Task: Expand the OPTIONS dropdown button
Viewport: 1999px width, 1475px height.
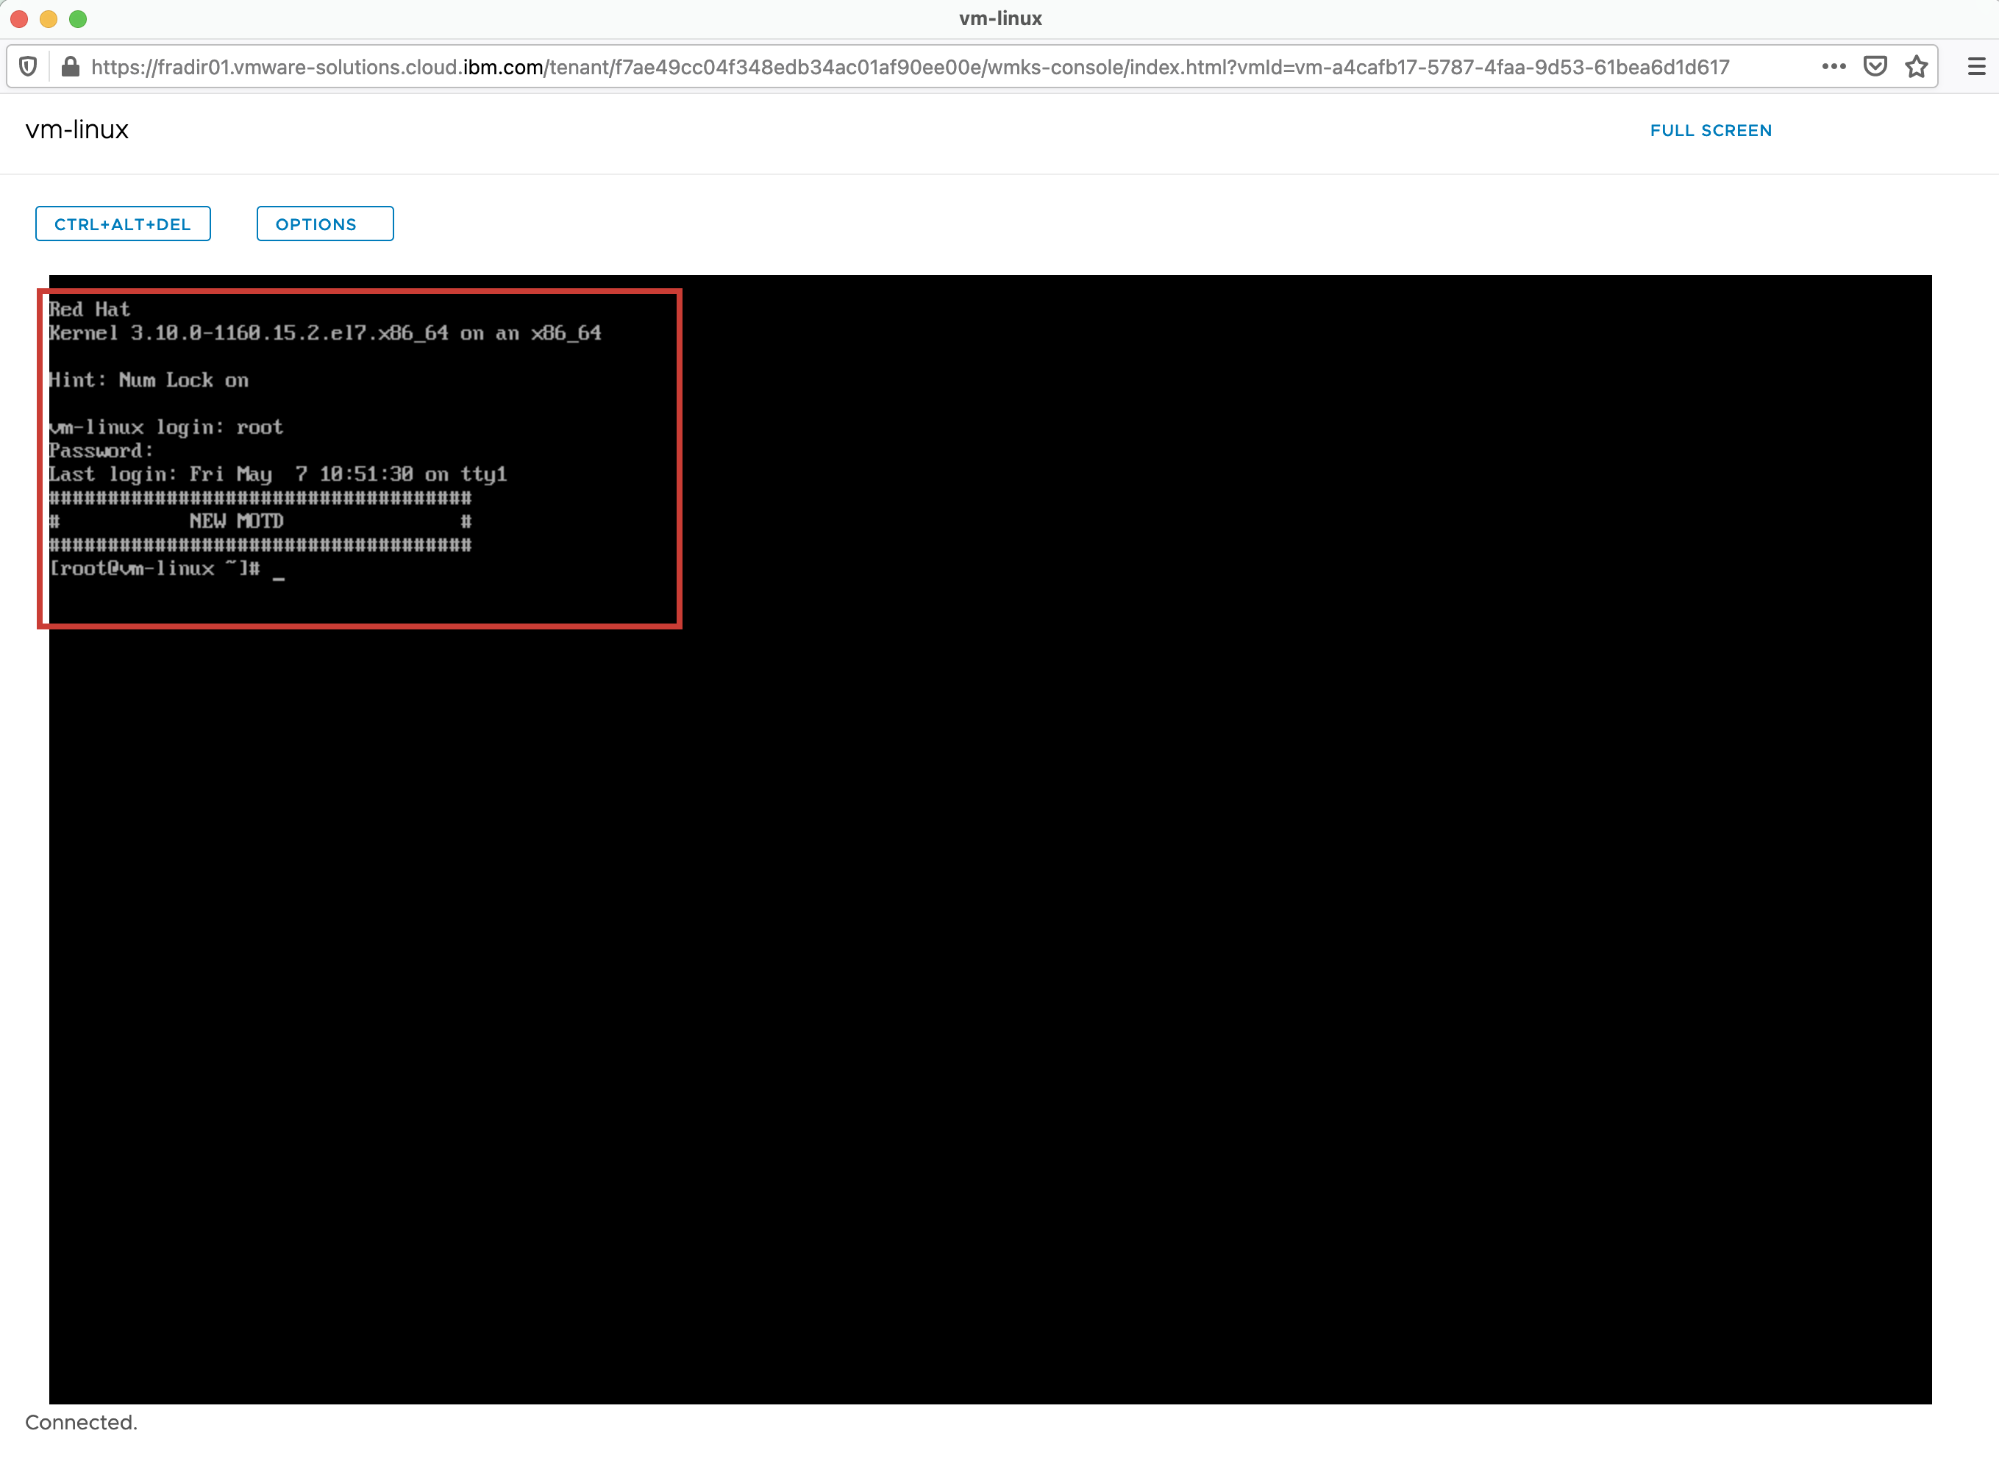Action: (x=324, y=224)
